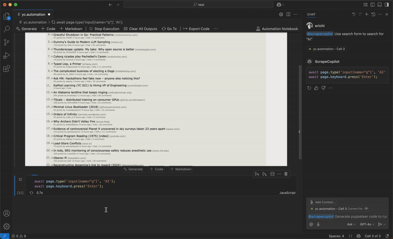Image resolution: width=393 pixels, height=239 pixels.
Task: Click Generate in the notebook toolbar
Action: [x=27, y=29]
